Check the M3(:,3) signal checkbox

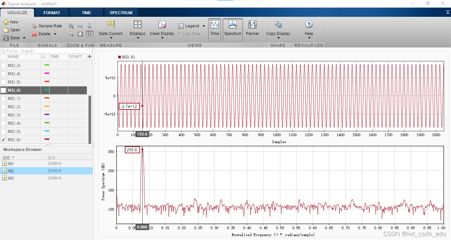3,66
